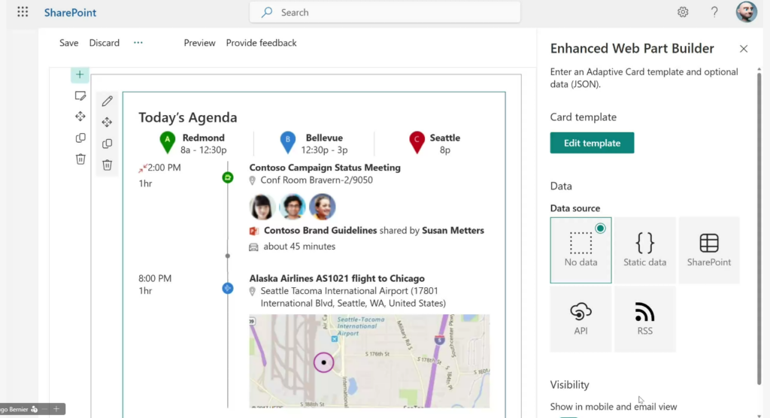Image resolution: width=770 pixels, height=418 pixels.
Task: Close the Enhanced Web Part Builder panel
Action: pos(744,49)
